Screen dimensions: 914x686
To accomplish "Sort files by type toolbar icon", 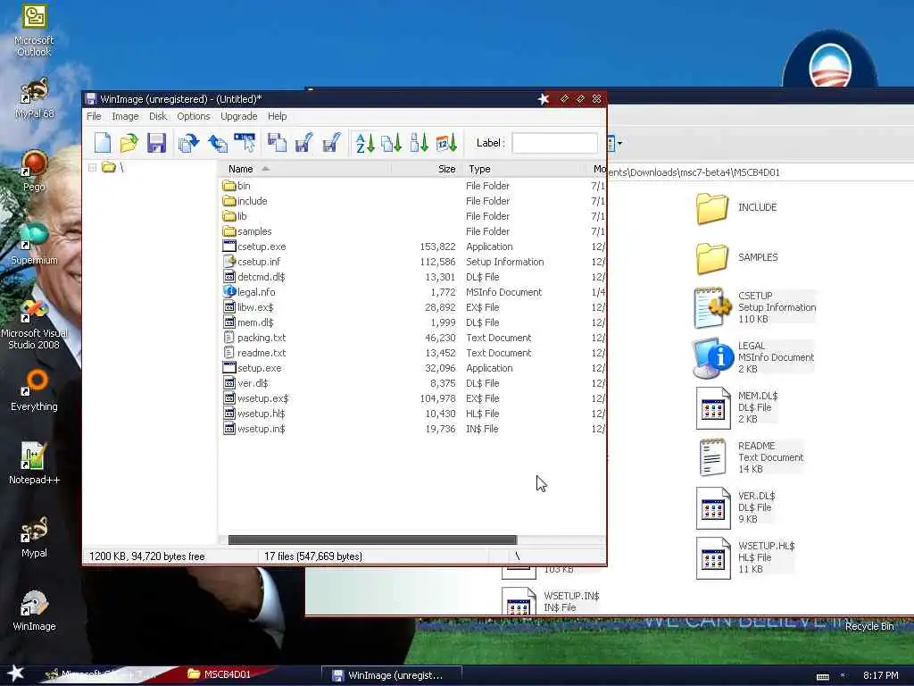I will [x=391, y=143].
